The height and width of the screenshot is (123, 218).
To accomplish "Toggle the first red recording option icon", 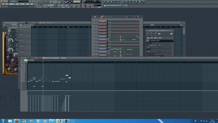I will pyautogui.click(x=72, y=6).
